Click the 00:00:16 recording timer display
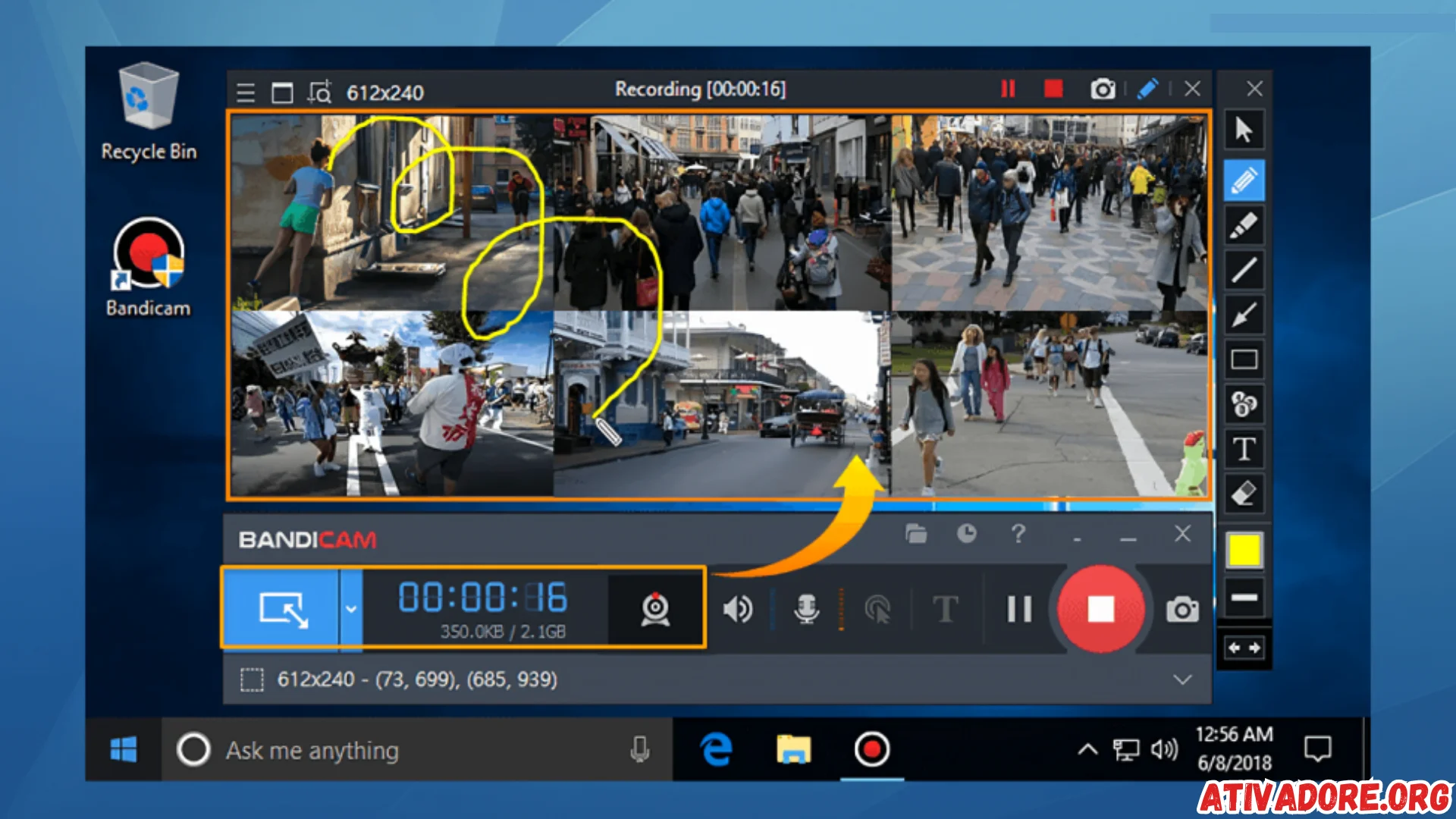1456x819 pixels. 482,597
